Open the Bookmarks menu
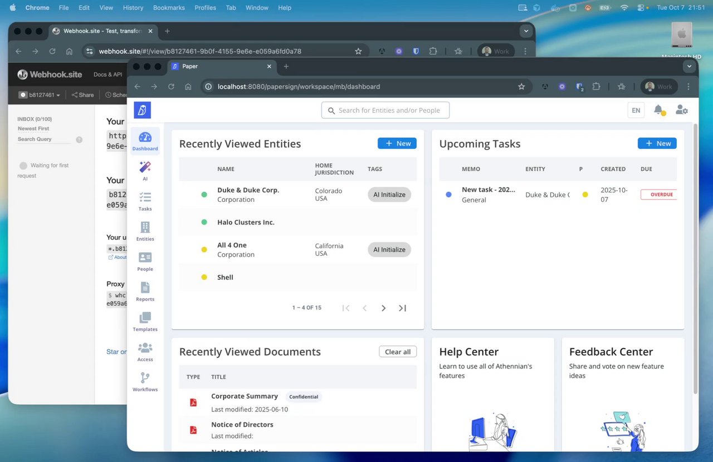 [x=169, y=8]
